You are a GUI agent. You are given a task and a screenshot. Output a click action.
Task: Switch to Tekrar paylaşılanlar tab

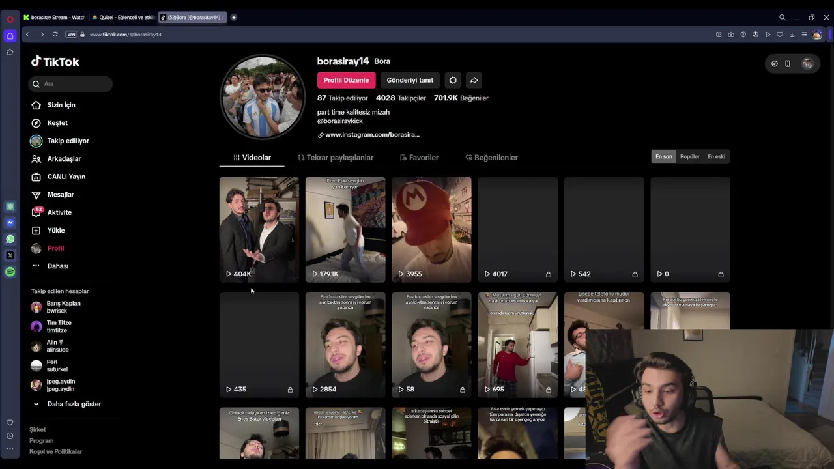click(336, 158)
